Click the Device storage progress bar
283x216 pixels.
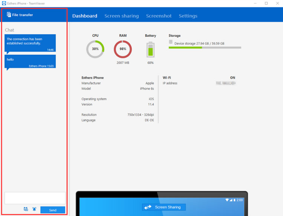pyautogui.click(x=205, y=48)
